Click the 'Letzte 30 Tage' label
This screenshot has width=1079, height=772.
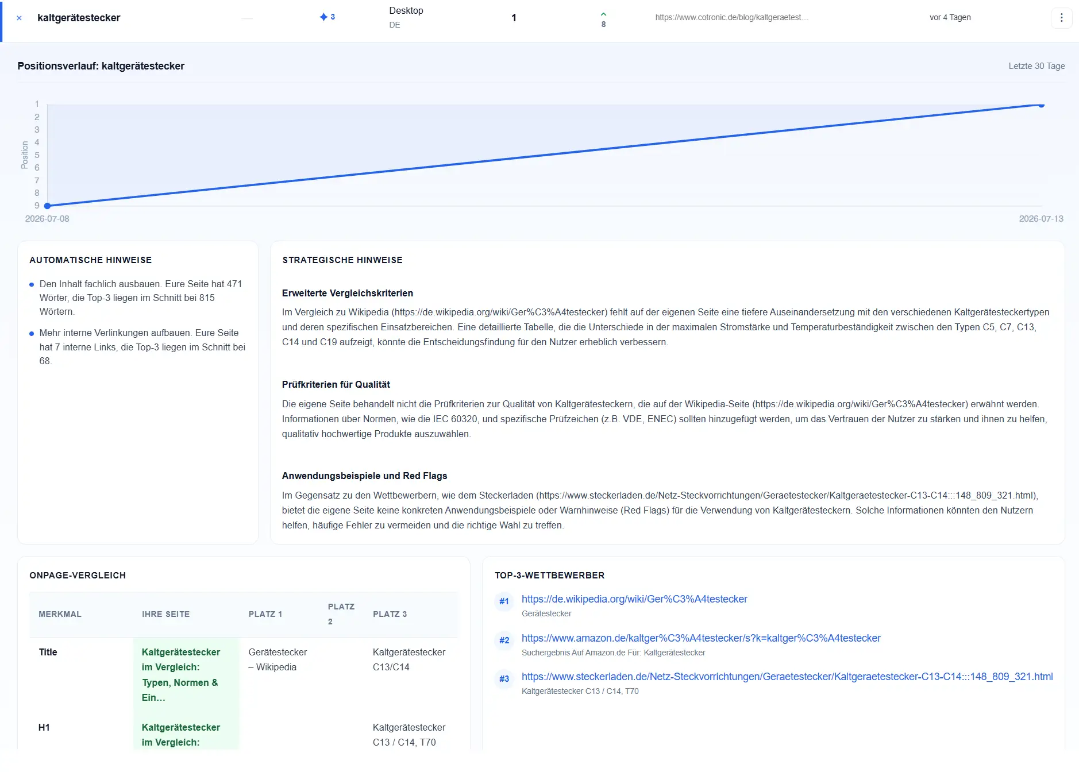1036,66
